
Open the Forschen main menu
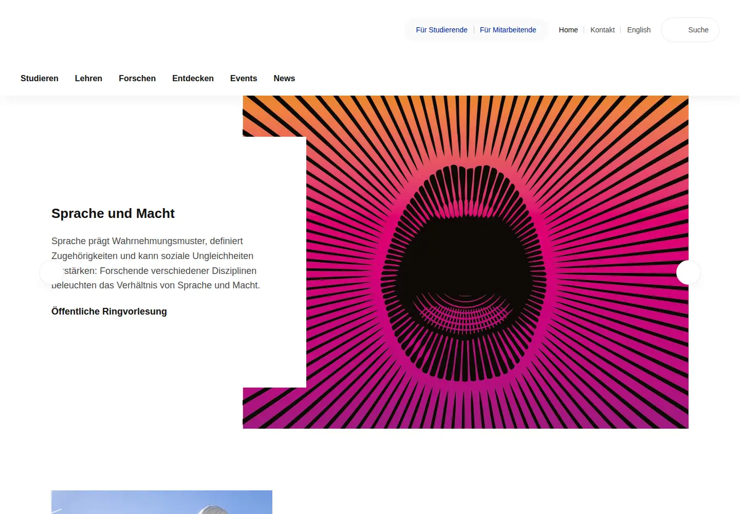137,78
